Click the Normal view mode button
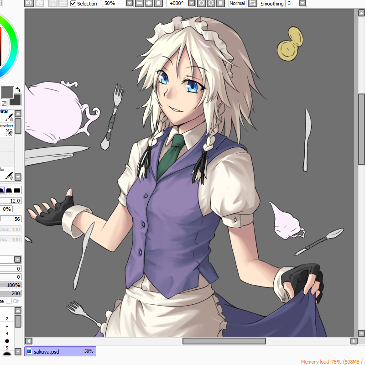365x365 pixels. pos(237,3)
